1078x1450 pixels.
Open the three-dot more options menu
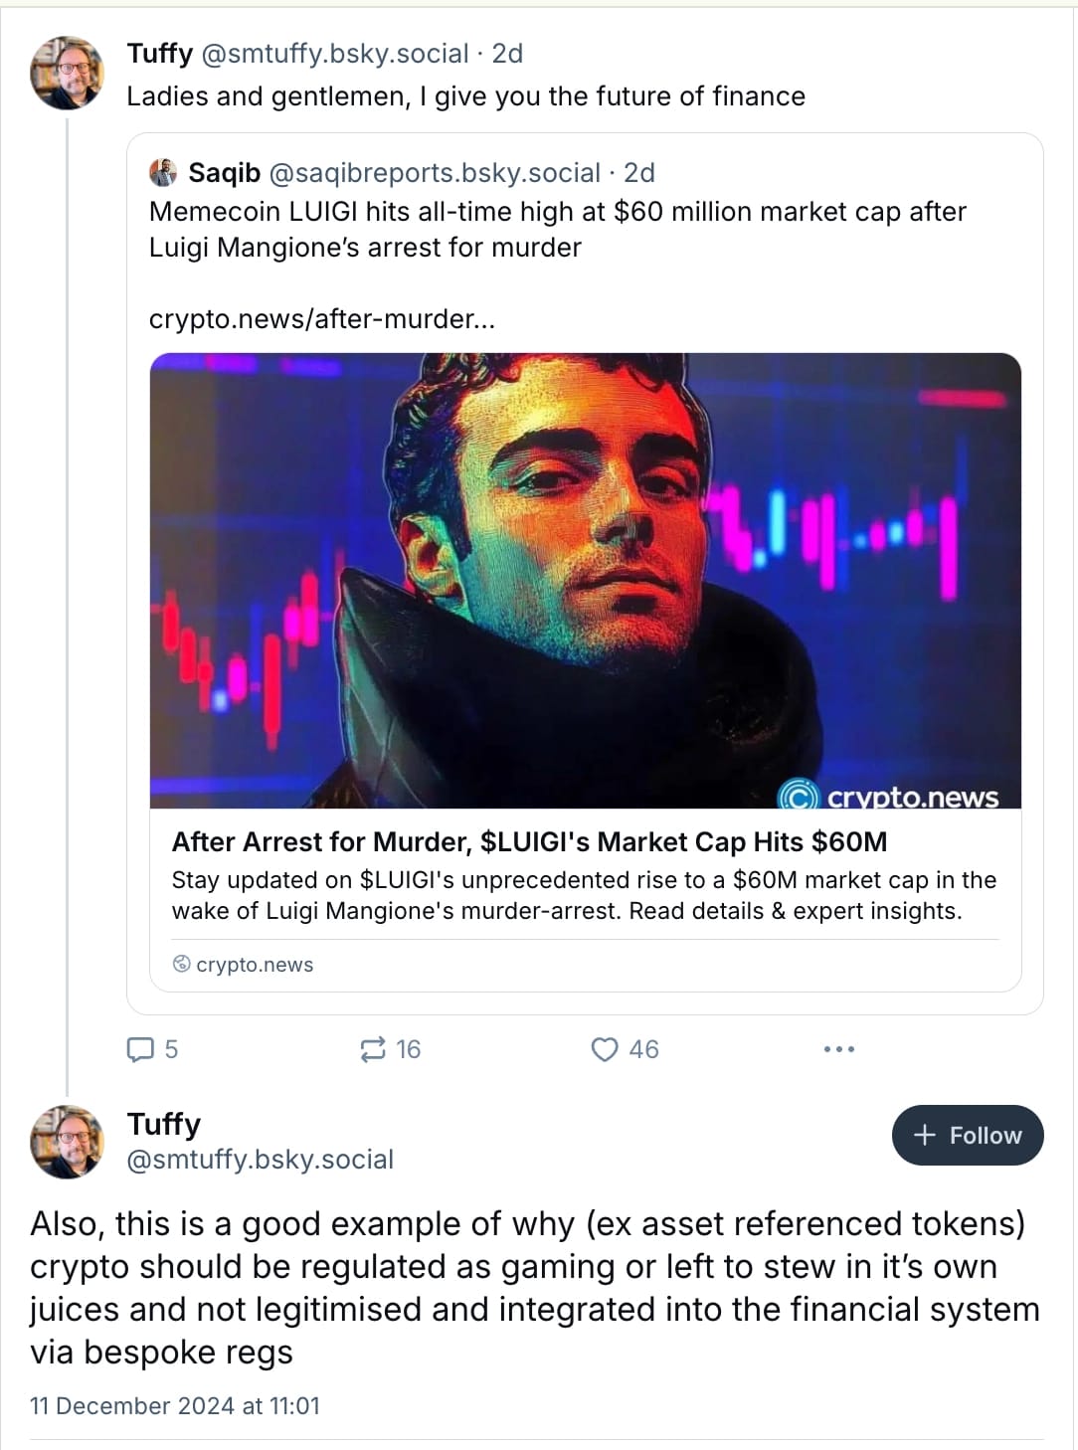pyautogui.click(x=838, y=1049)
